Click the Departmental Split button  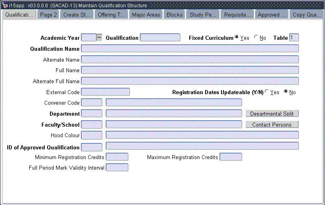[x=272, y=114]
